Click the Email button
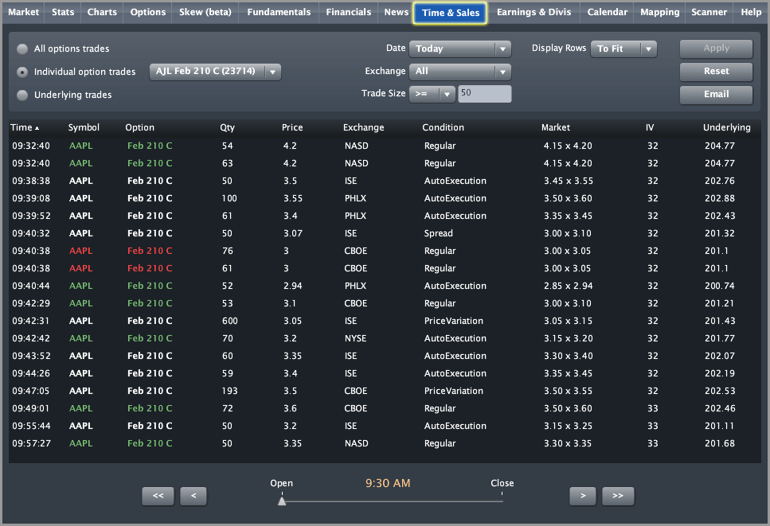The height and width of the screenshot is (526, 770). point(716,95)
